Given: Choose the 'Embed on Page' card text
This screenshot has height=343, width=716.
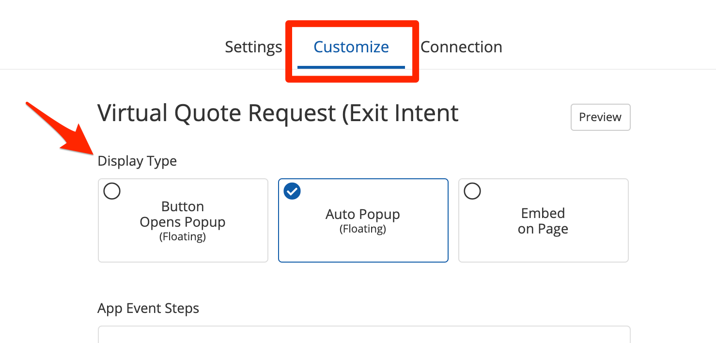Looking at the screenshot, I should [x=543, y=221].
